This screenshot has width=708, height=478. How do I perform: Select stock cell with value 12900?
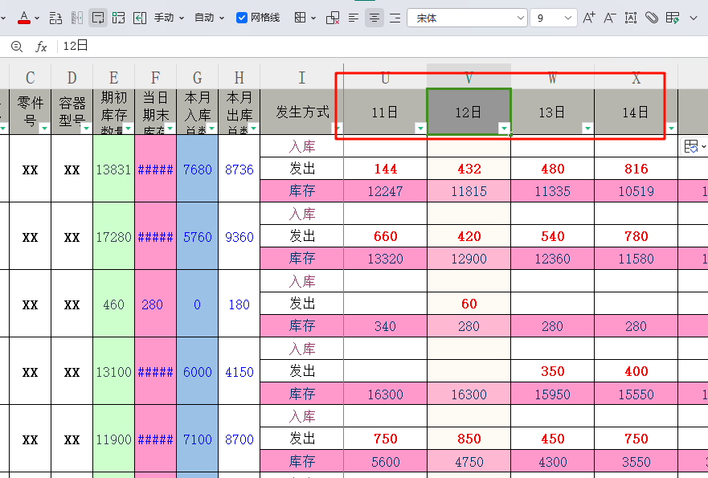(x=469, y=259)
